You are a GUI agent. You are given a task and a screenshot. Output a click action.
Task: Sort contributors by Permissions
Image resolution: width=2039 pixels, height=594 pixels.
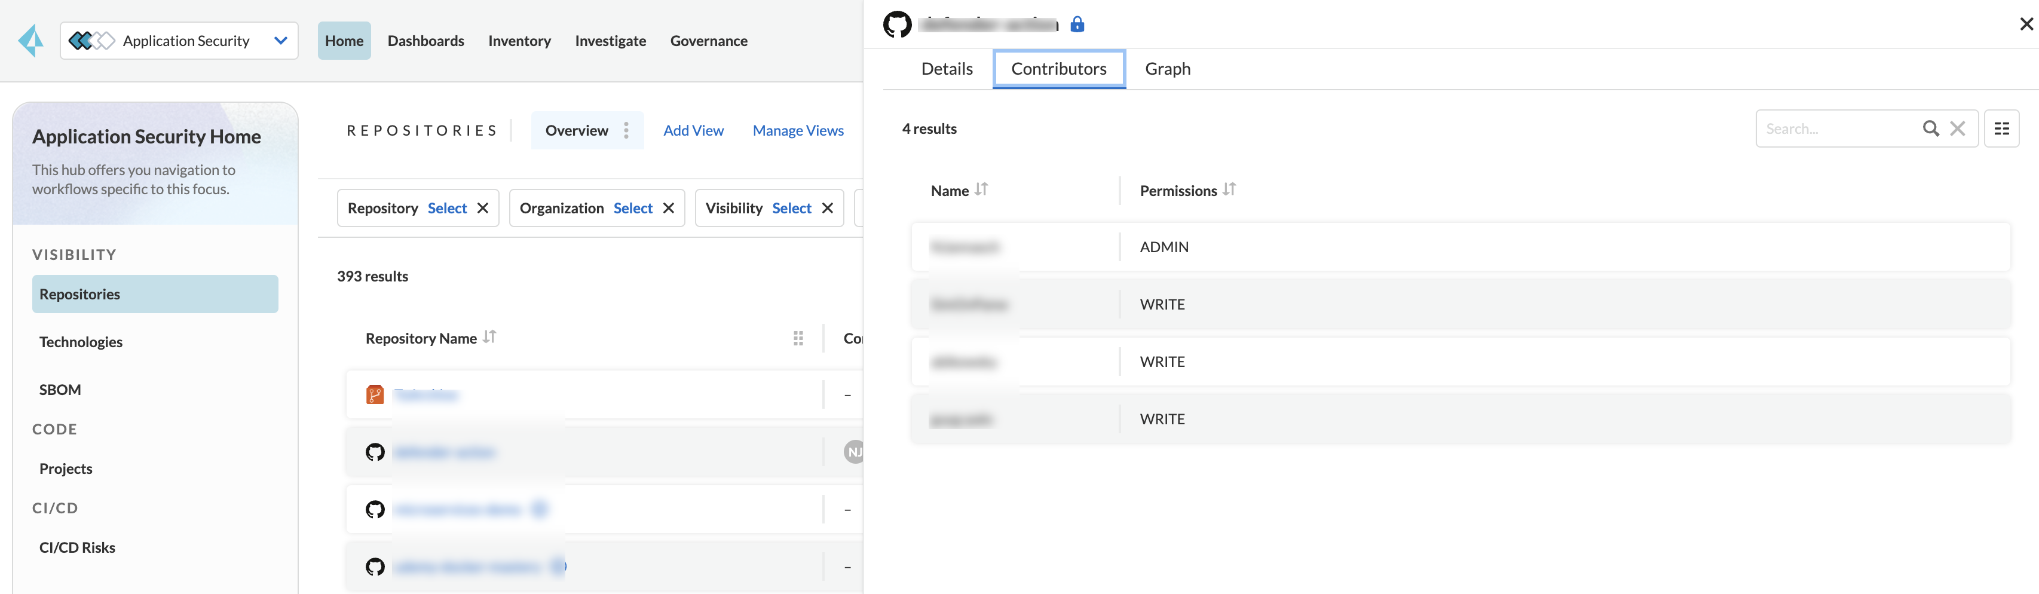[x=1229, y=190]
